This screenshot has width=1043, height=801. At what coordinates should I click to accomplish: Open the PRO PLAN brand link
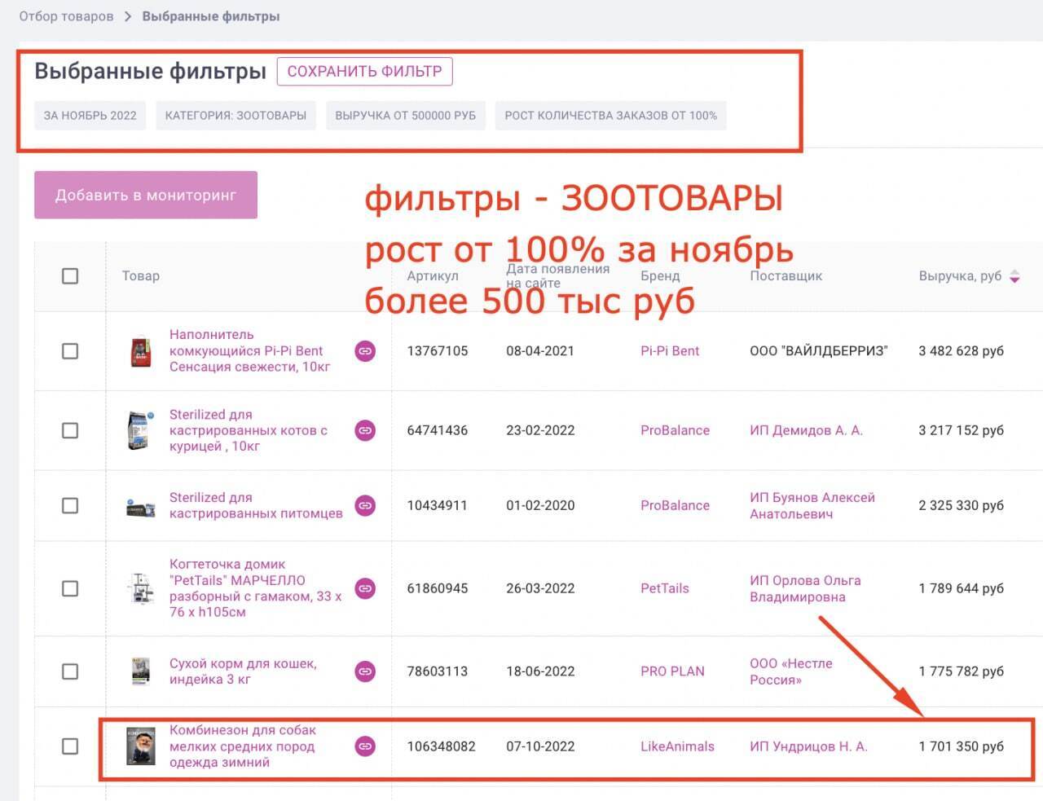pyautogui.click(x=672, y=671)
